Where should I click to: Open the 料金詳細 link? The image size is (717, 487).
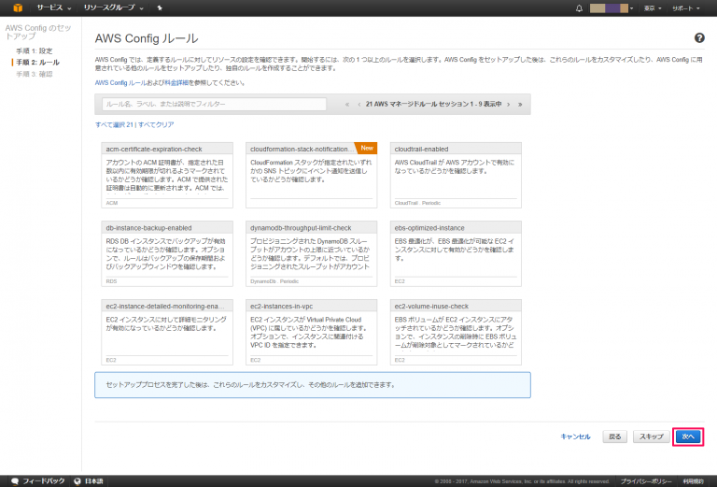point(176,83)
